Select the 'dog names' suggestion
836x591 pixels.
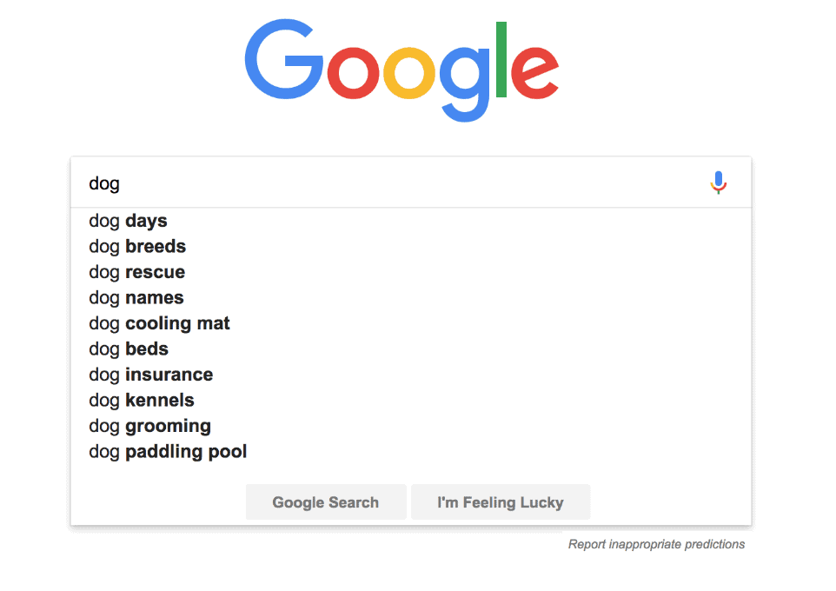click(136, 297)
